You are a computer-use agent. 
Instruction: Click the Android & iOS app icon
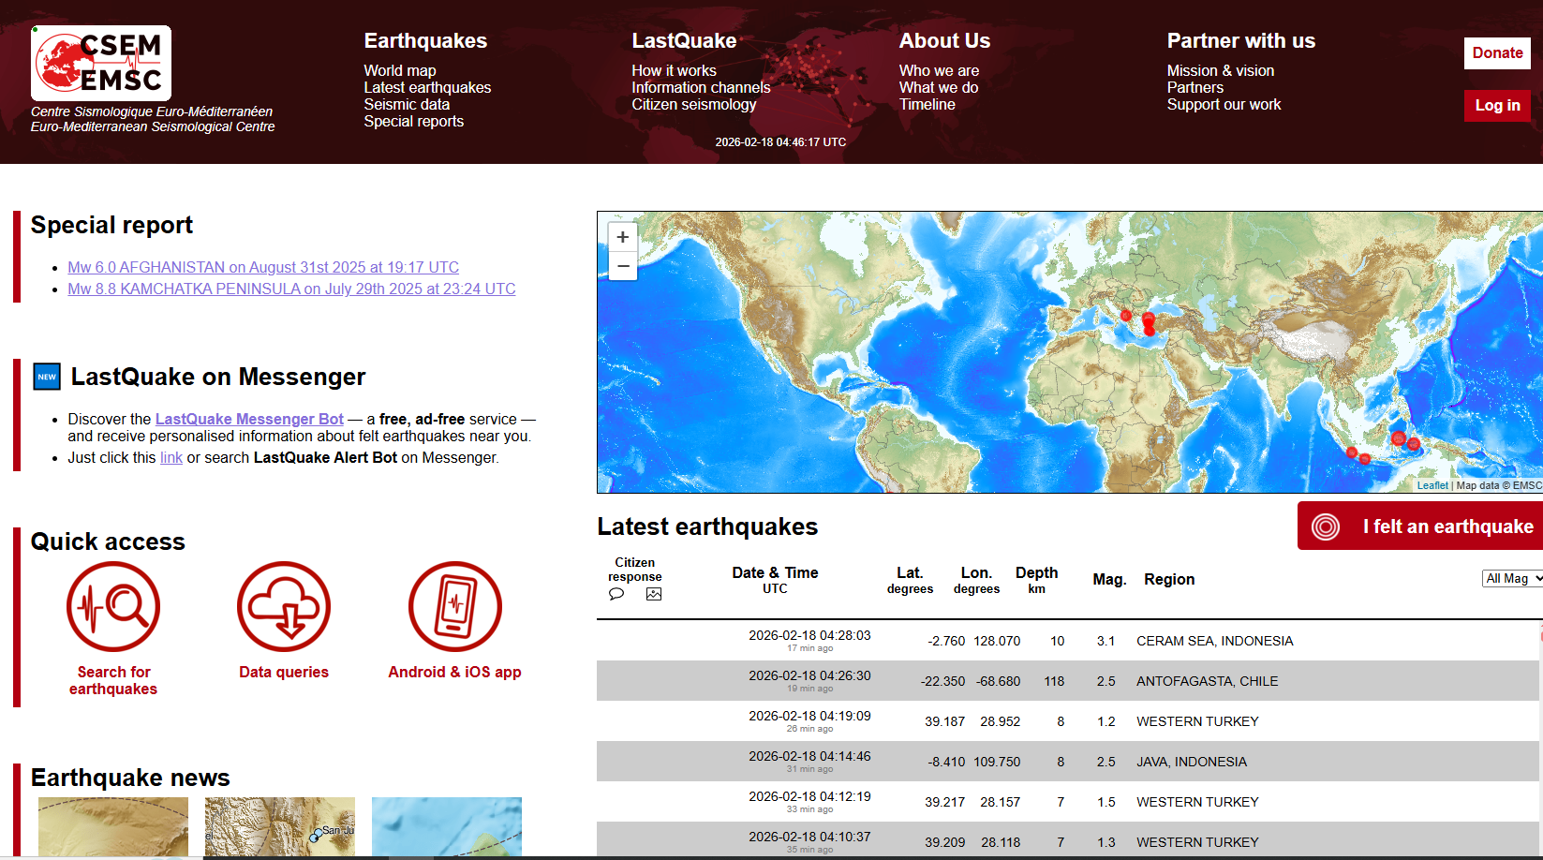454,607
